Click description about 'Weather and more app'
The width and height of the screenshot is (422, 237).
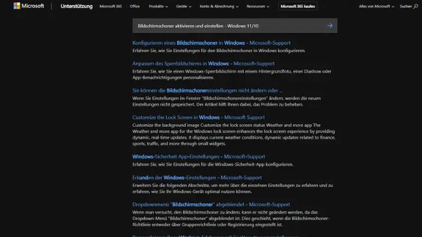point(234,134)
